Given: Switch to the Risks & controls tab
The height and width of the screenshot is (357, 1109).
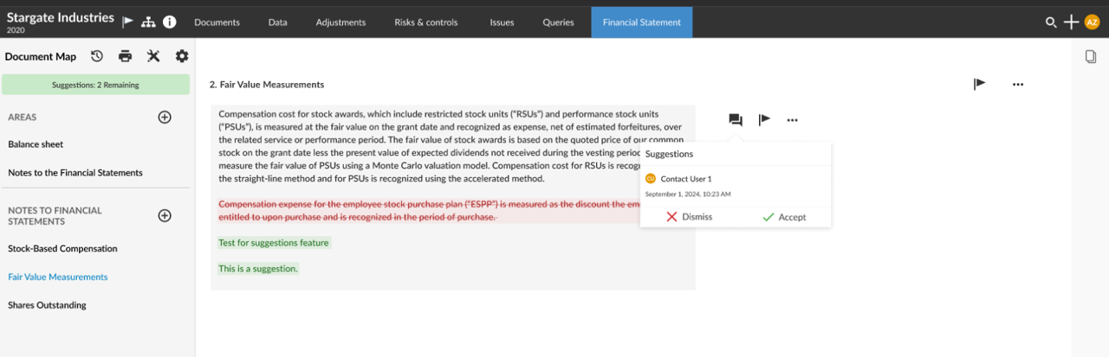Looking at the screenshot, I should (x=425, y=22).
